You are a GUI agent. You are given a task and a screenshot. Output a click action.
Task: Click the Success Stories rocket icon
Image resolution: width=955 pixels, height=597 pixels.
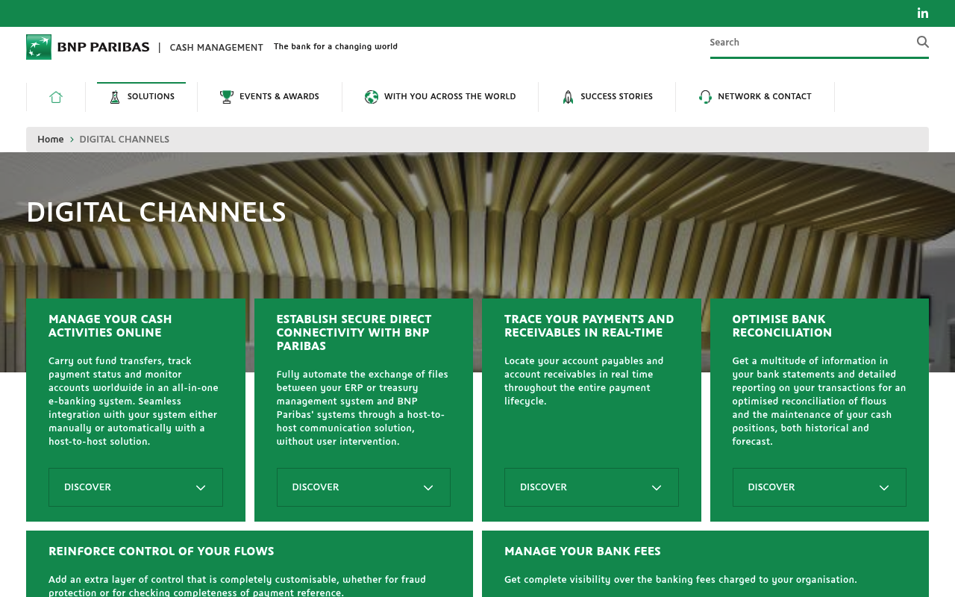point(568,97)
